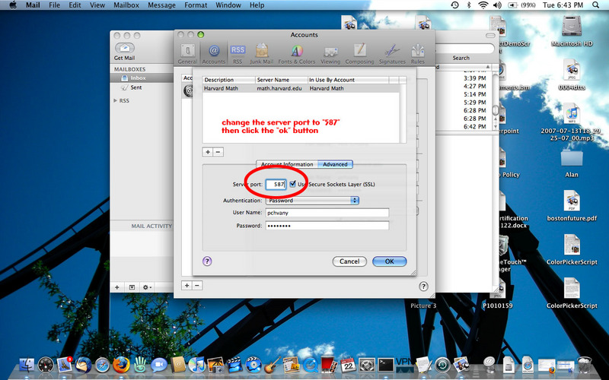Open the General preferences pane

pyautogui.click(x=187, y=53)
